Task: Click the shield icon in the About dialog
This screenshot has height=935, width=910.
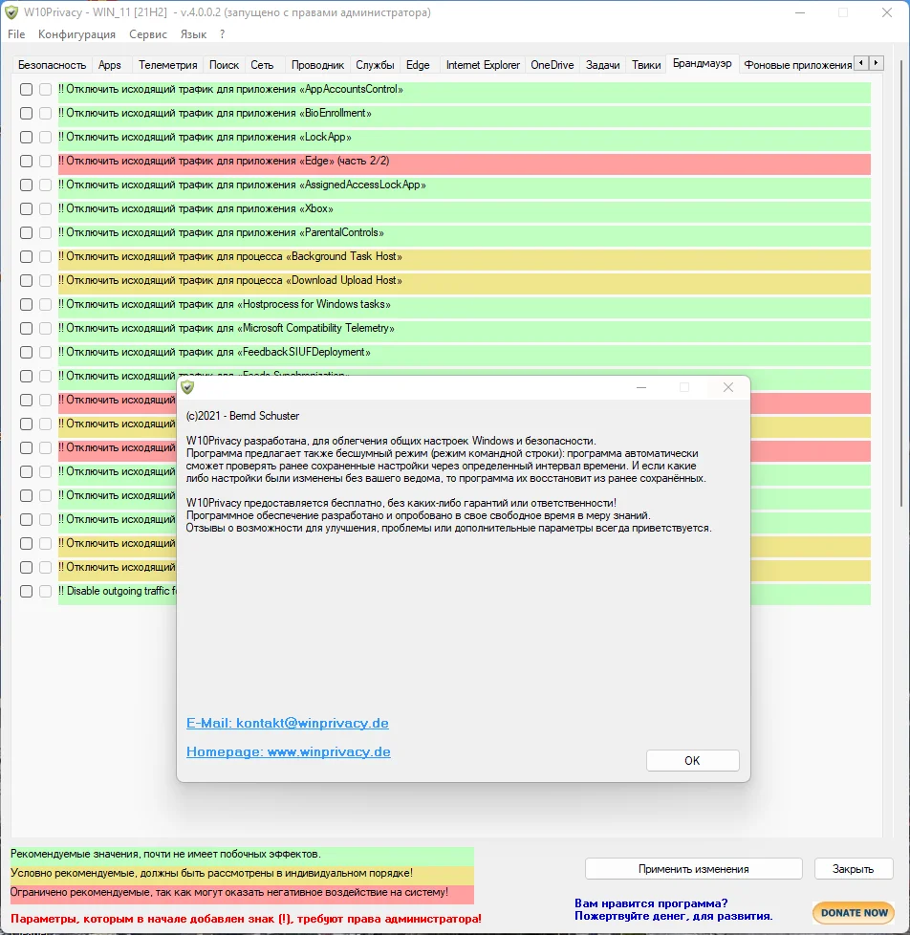Action: (188, 387)
